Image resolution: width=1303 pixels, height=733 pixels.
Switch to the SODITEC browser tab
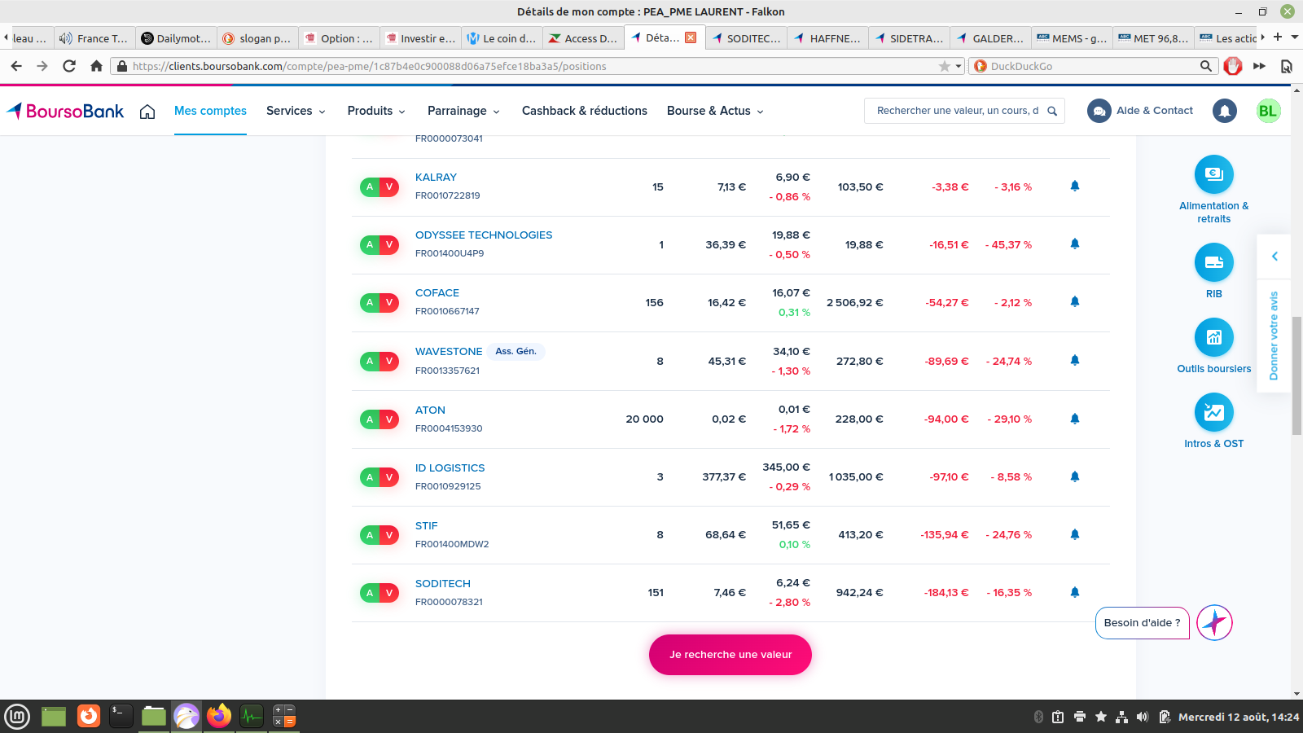(x=746, y=38)
